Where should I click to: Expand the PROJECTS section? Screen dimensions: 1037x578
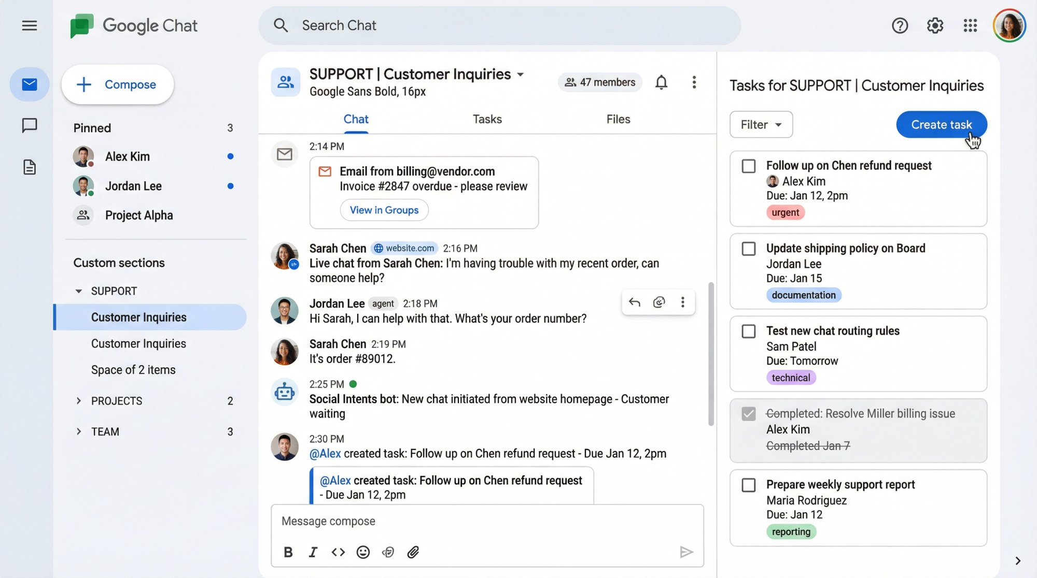(x=79, y=400)
